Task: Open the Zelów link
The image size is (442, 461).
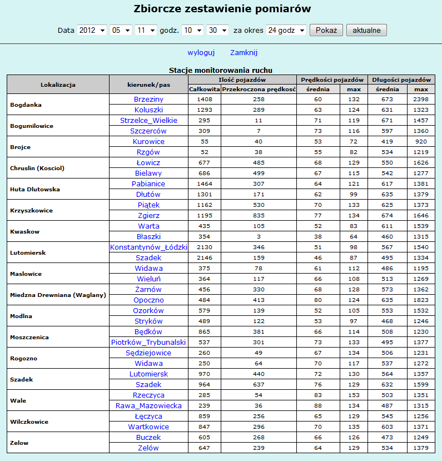Action: coord(148,449)
